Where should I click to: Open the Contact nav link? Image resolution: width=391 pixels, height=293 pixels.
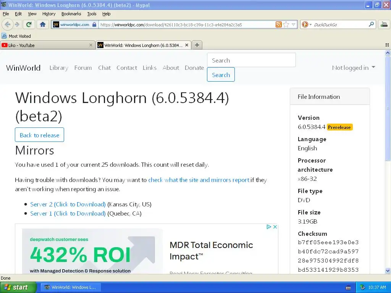[x=127, y=68]
